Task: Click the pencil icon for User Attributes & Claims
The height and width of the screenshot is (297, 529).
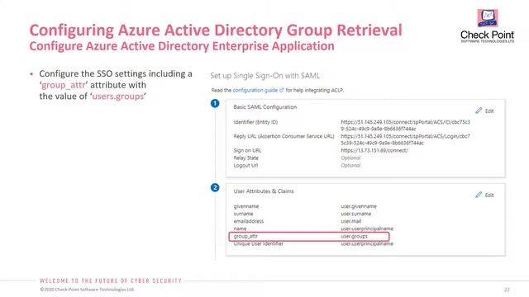Action: (479, 195)
